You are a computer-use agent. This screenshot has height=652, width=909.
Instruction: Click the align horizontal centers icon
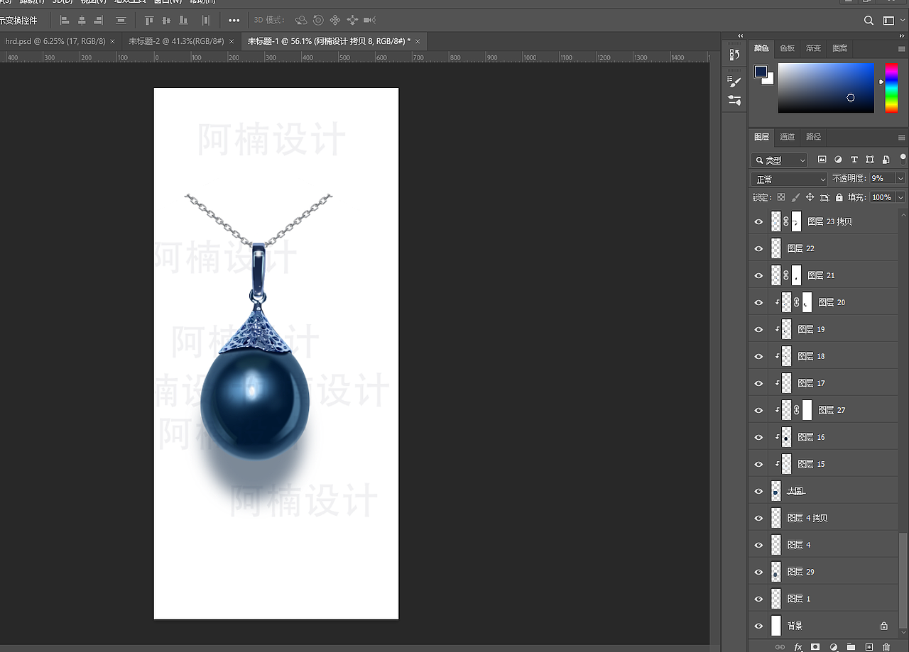point(82,21)
